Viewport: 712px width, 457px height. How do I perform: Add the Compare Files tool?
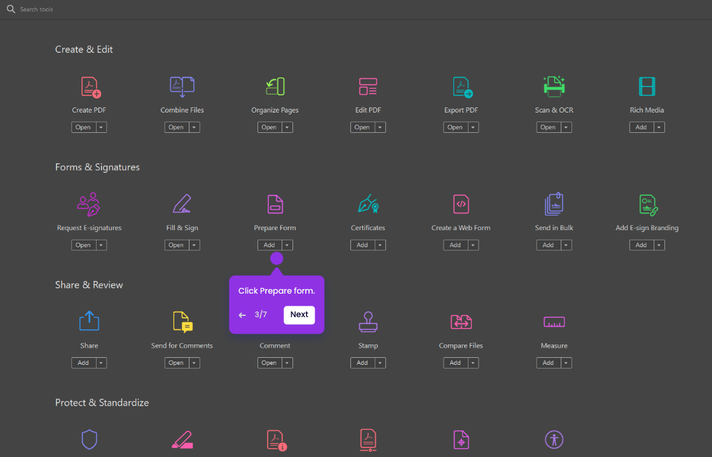(455, 363)
